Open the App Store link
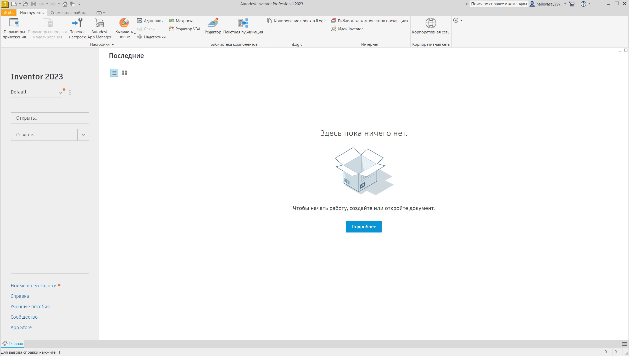Viewport: 629px width, 356px height. (21, 328)
